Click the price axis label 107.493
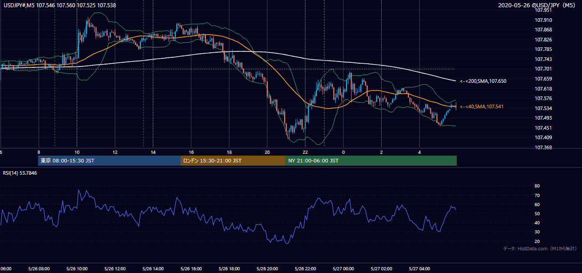The height and width of the screenshot is (273, 582). pos(544,118)
